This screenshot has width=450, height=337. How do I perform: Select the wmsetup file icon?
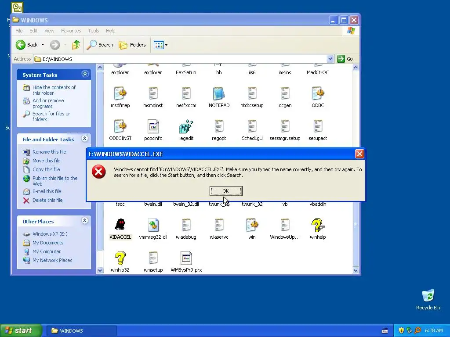(153, 258)
